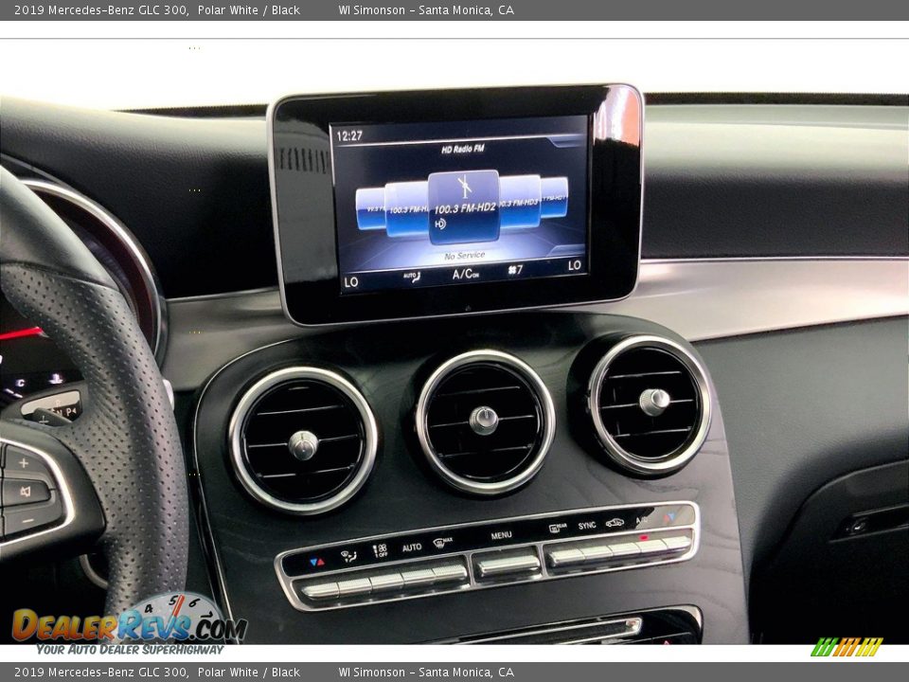Click the left air vent center knob

[303, 445]
